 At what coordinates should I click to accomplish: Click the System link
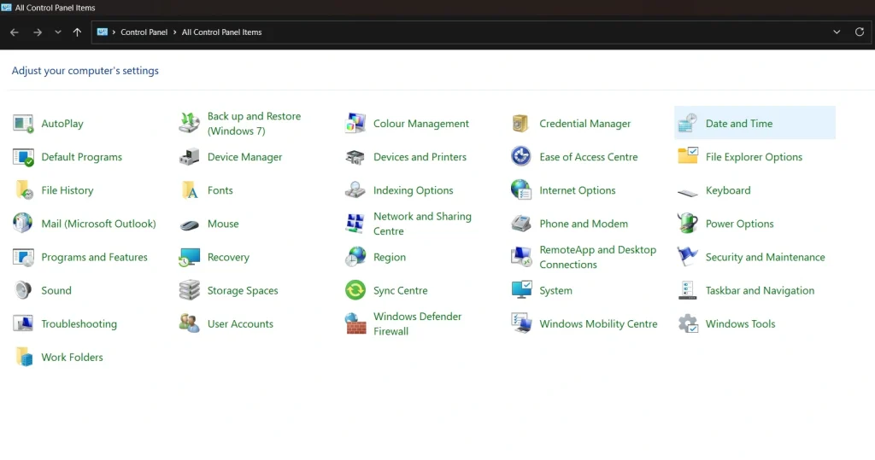[x=555, y=290]
